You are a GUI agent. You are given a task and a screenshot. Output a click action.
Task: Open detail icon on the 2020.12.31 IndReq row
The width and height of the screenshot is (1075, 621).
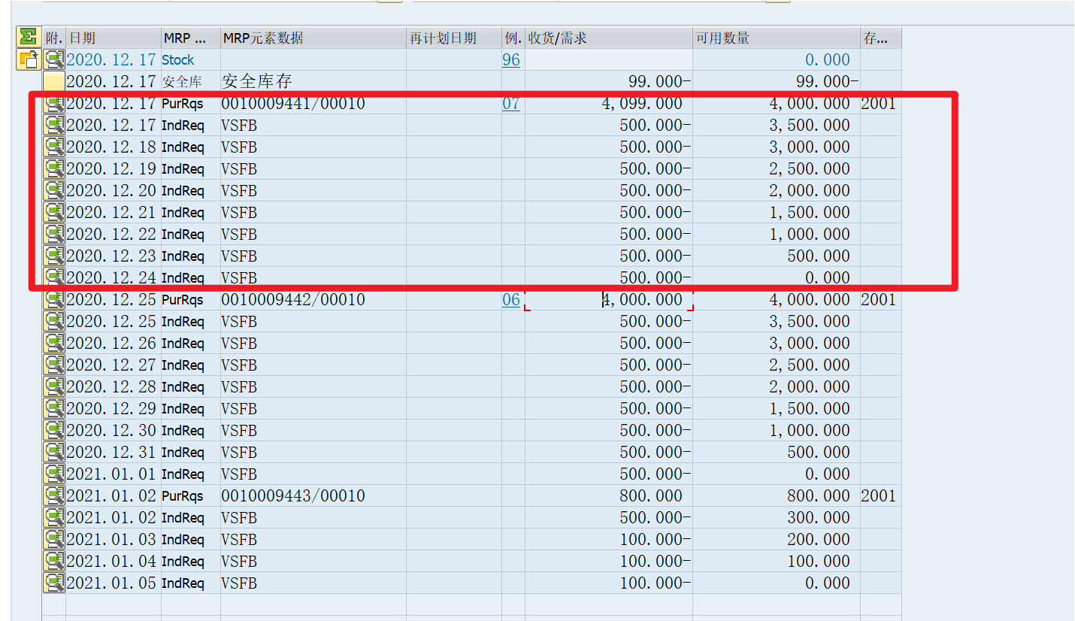53,451
